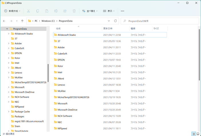Select Lenovo folder in file list
Viewport: 201px width, 136px height.
61,85
